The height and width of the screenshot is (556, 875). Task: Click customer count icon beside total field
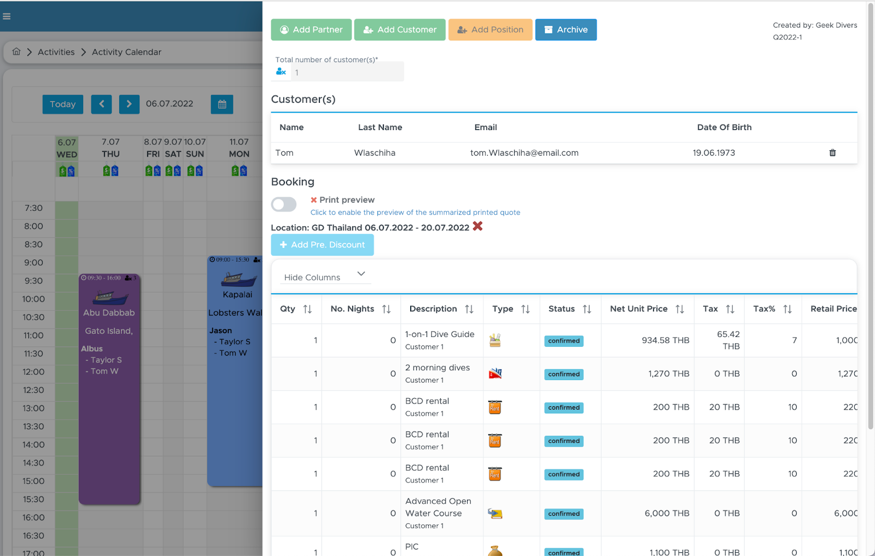(281, 72)
